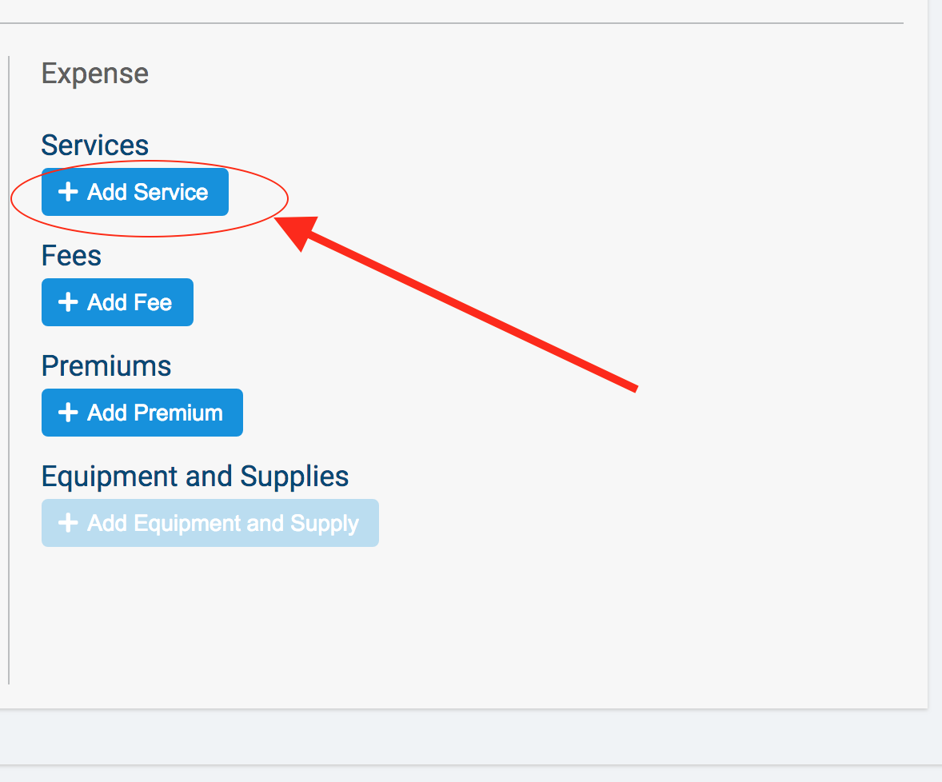Click the Equipment and Supplies heading
The image size is (942, 782).
[x=194, y=476]
